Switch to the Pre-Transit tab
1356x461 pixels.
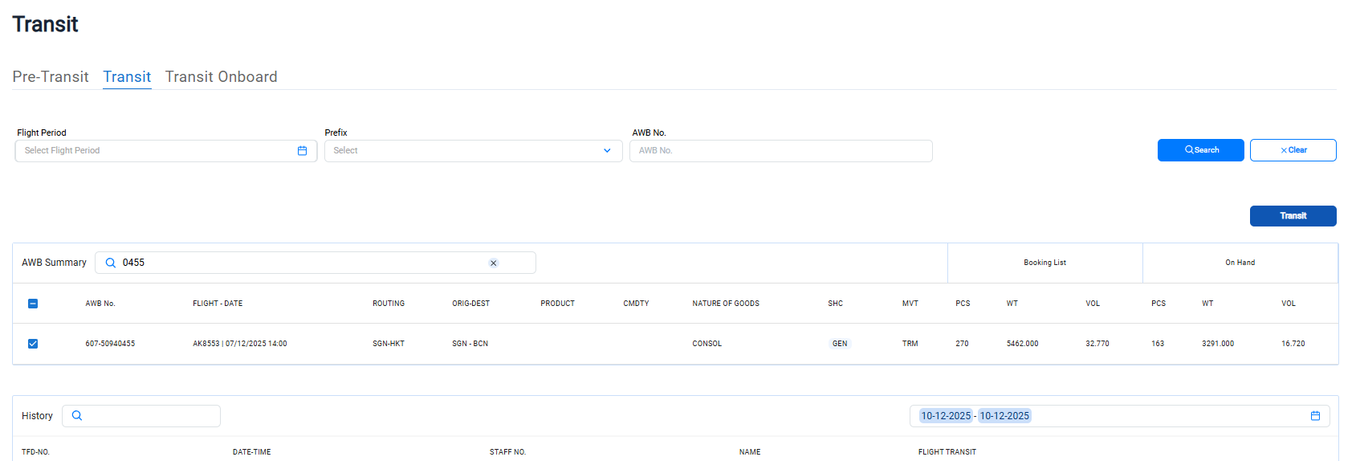[x=51, y=77]
